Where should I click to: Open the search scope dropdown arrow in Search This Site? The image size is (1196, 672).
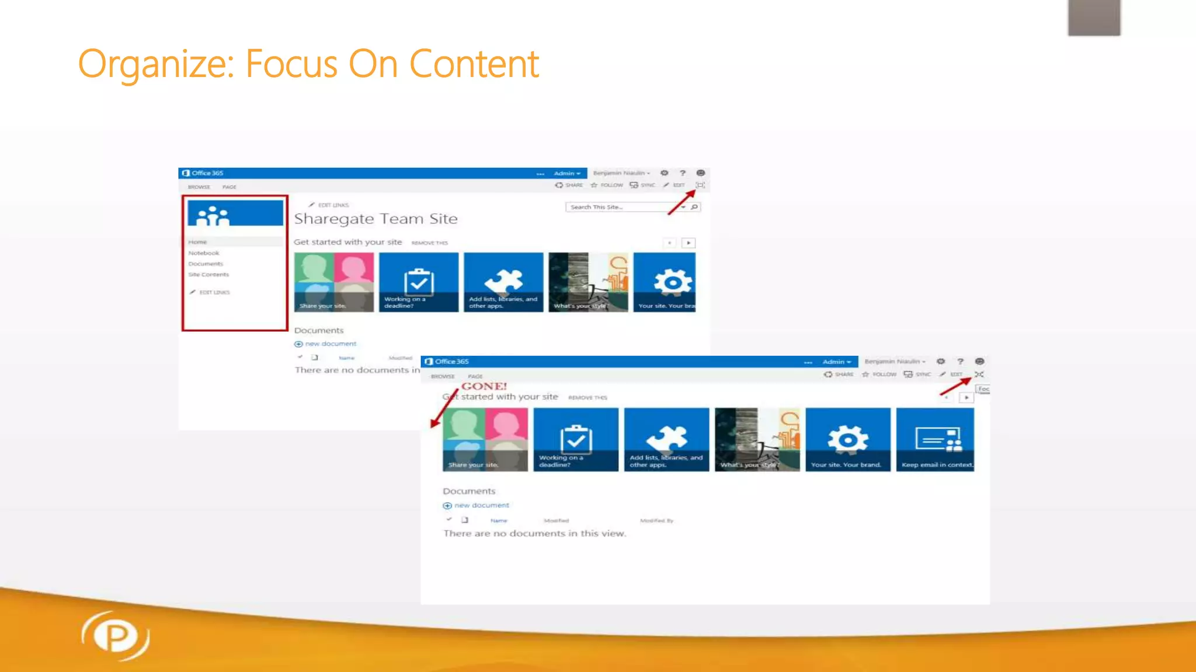[x=683, y=207]
